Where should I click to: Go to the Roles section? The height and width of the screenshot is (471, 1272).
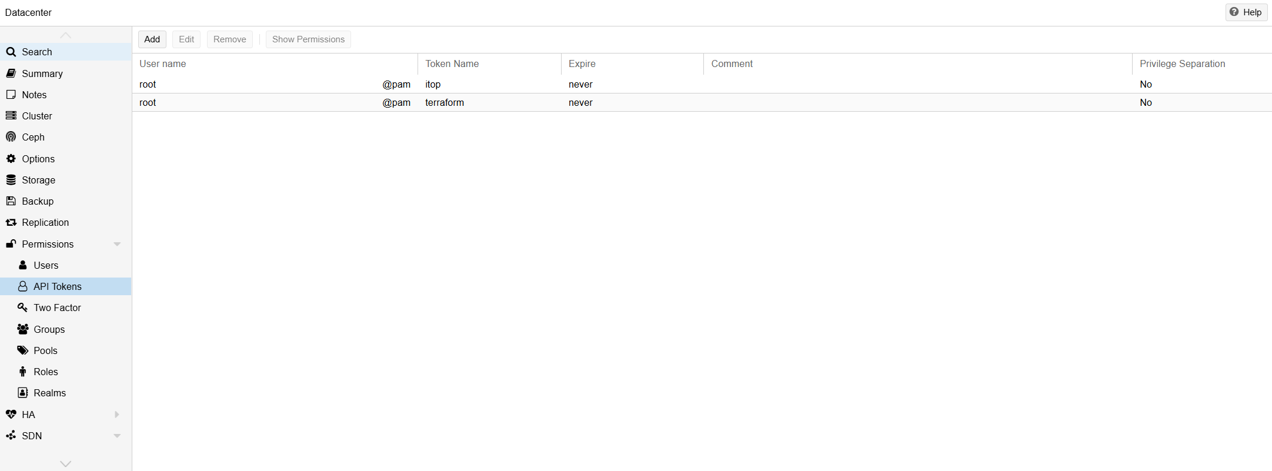pyautogui.click(x=46, y=372)
